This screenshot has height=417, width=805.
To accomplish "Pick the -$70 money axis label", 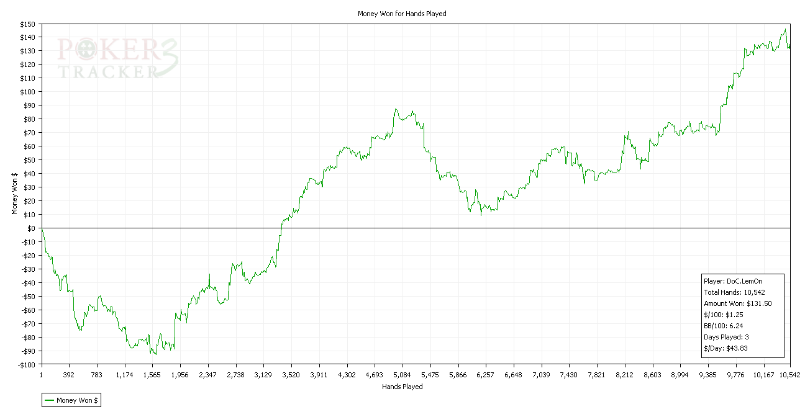I will 29,325.
